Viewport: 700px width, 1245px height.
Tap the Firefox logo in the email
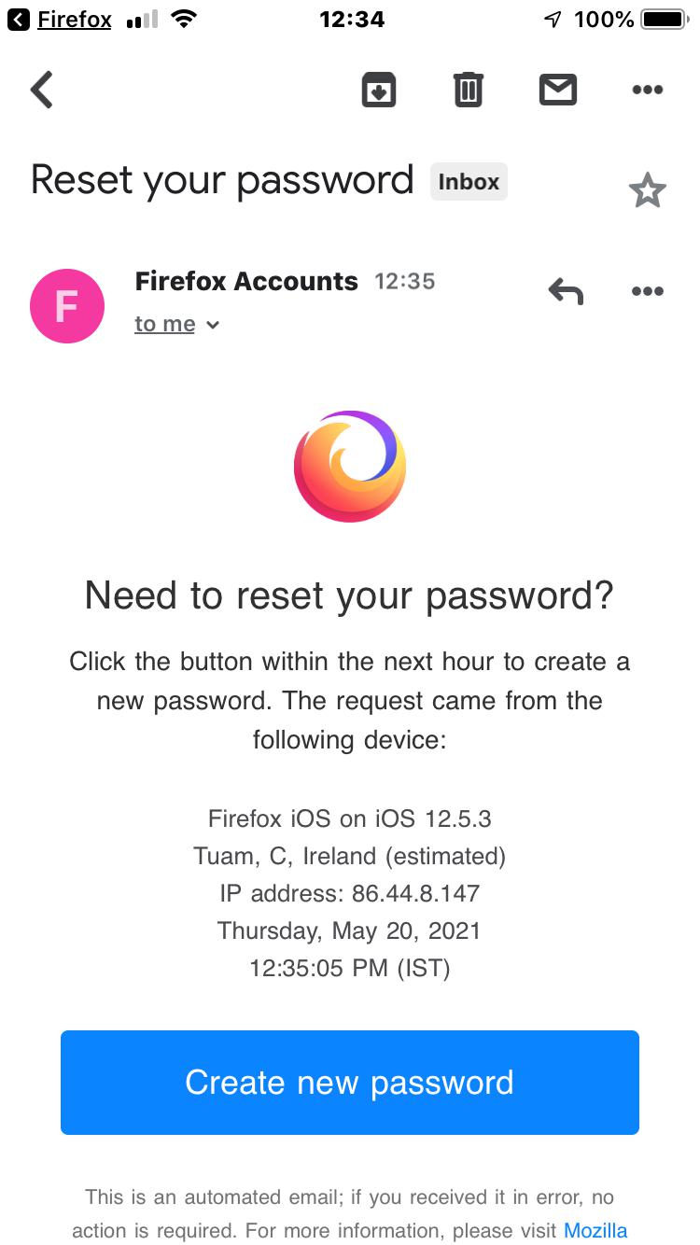[350, 465]
